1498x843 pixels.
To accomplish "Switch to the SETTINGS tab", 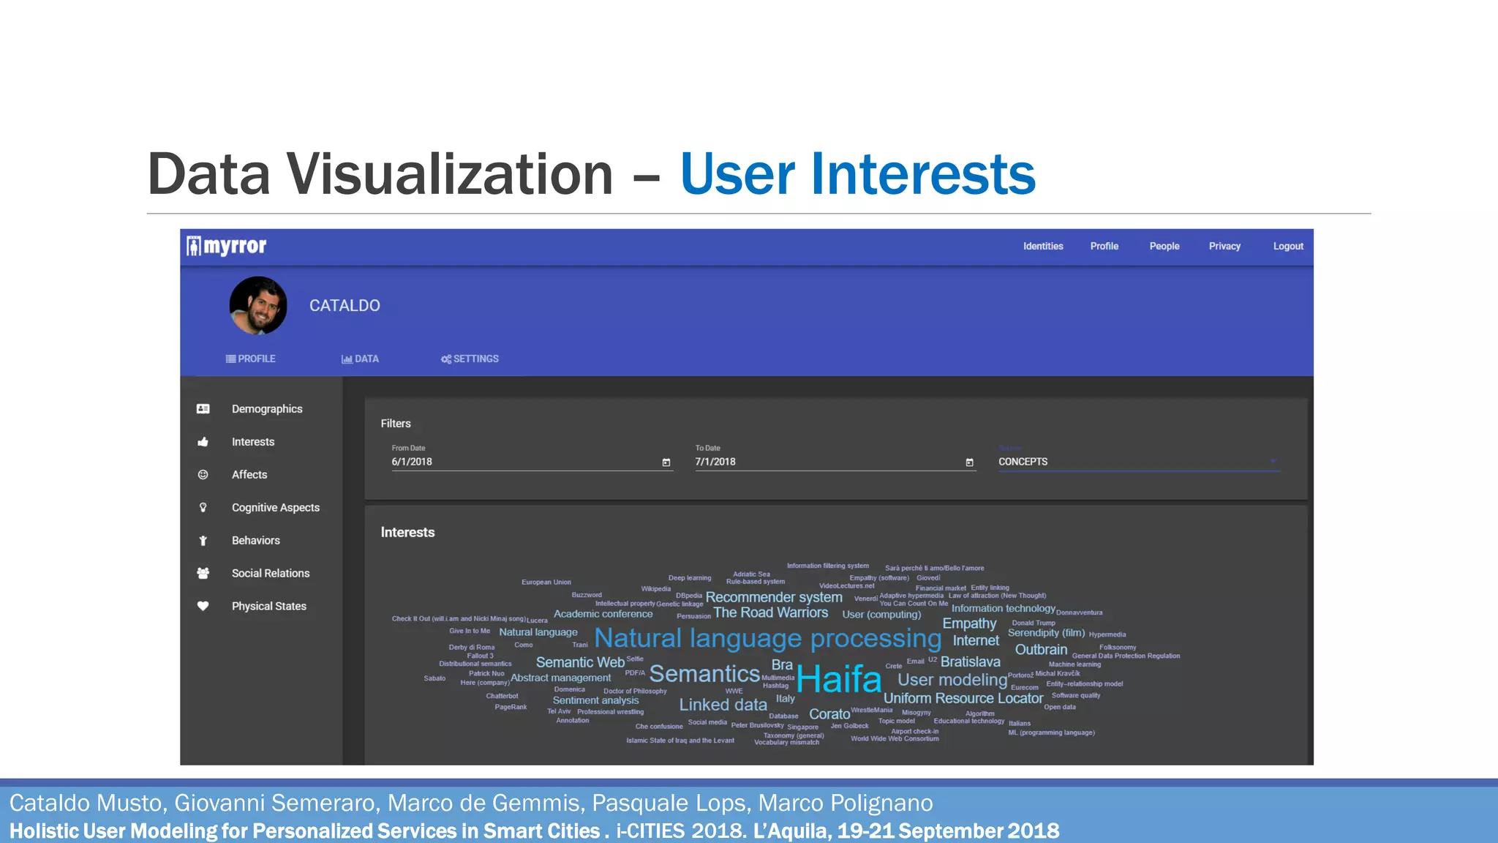I will point(470,359).
